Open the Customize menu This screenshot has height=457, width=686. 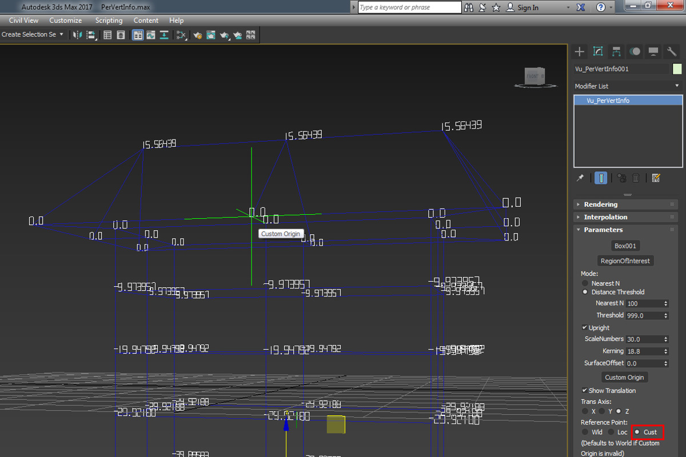66,21
